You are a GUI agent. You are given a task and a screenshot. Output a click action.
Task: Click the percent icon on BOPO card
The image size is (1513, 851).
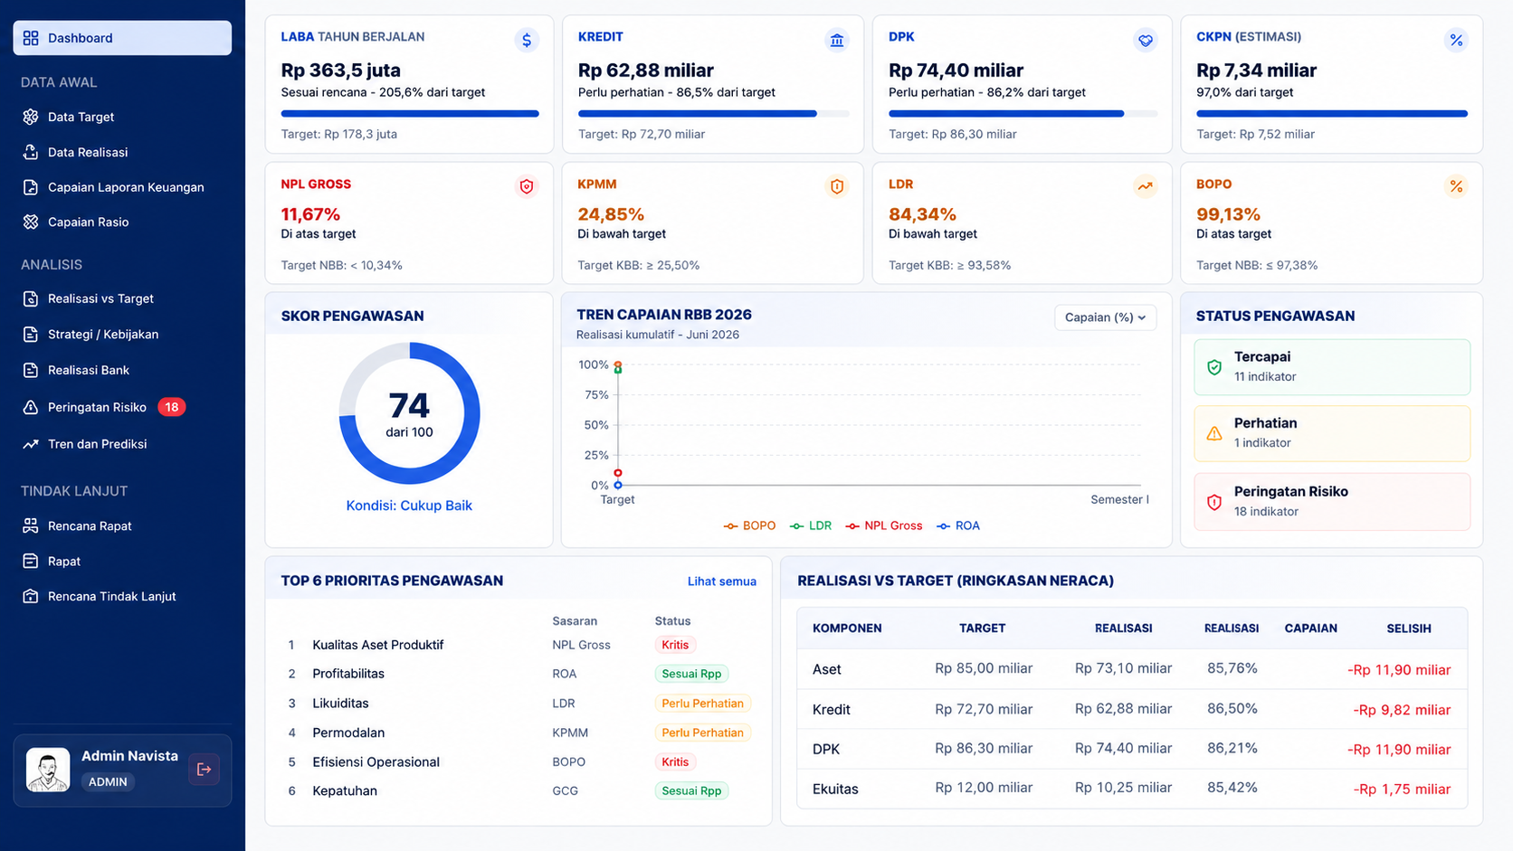[x=1456, y=186]
